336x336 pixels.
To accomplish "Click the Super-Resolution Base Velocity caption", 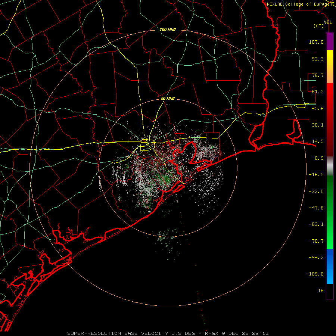I will [x=168, y=333].
